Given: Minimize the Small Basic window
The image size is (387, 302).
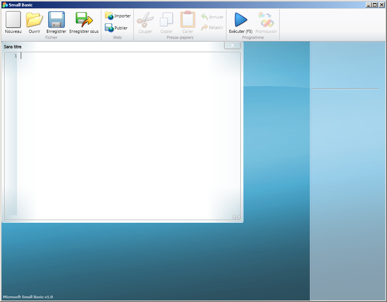Looking at the screenshot, I should coord(368,5).
